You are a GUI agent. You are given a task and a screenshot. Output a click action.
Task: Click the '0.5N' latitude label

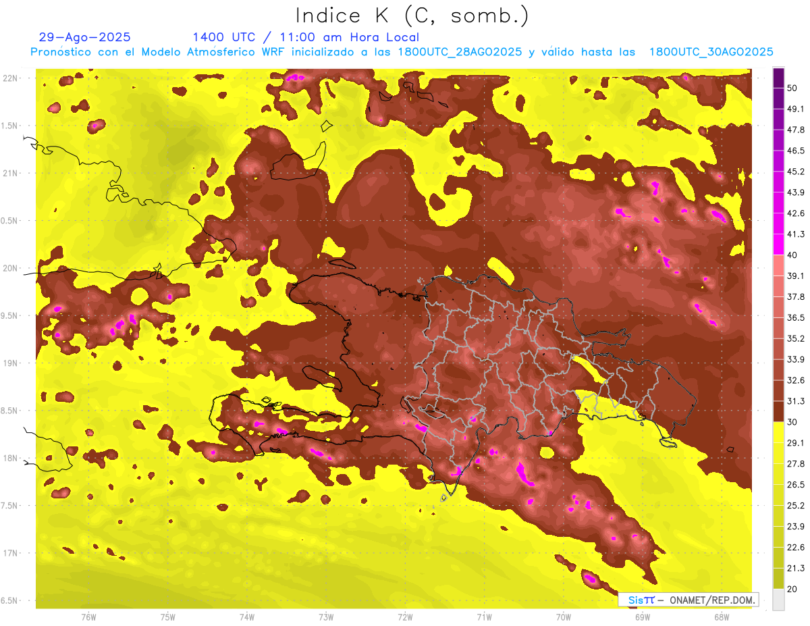coord(9,221)
